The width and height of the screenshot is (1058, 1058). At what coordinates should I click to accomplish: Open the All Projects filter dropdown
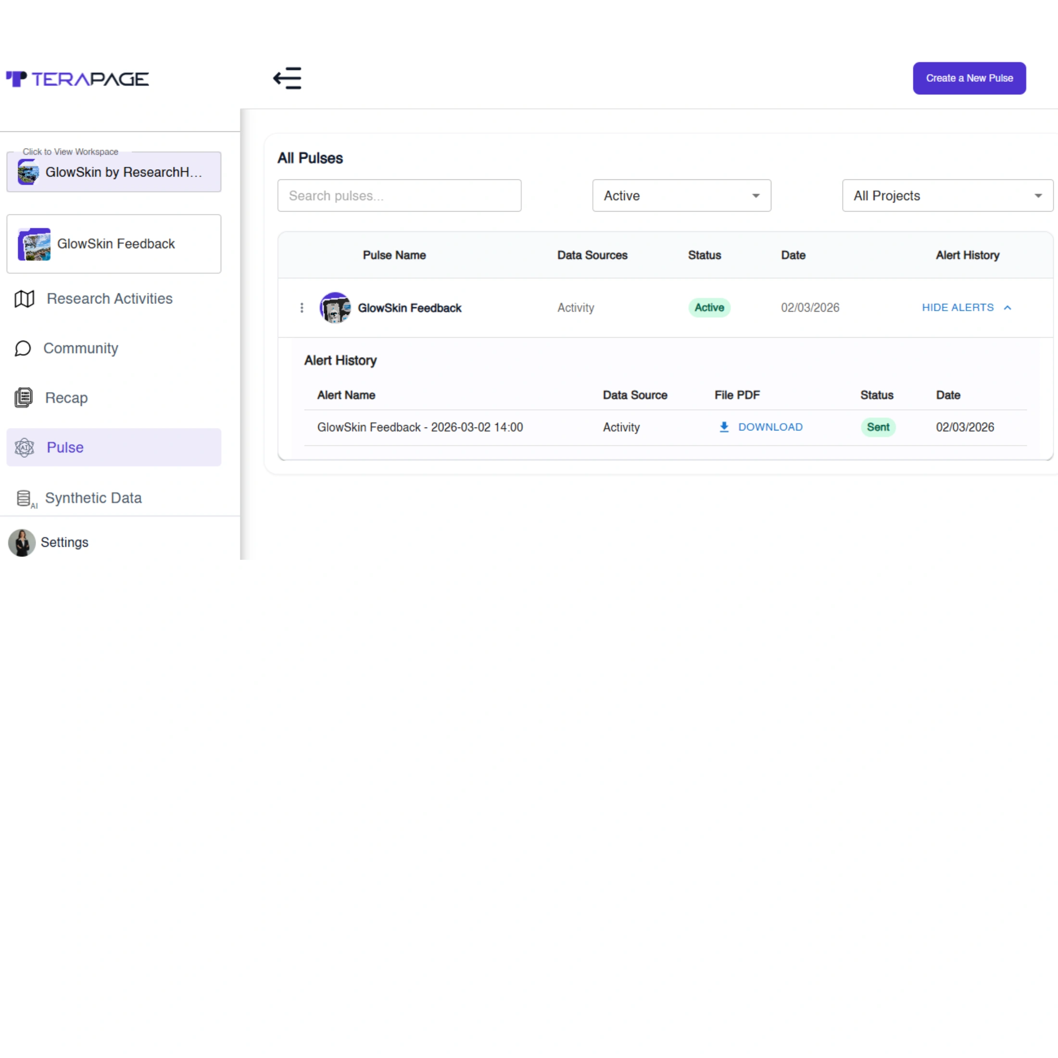pos(947,196)
